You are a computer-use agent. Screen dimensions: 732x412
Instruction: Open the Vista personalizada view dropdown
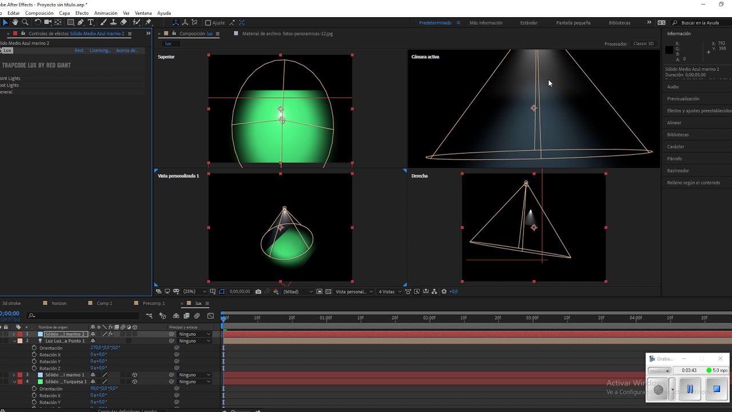[355, 291]
